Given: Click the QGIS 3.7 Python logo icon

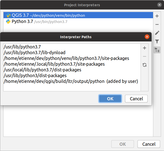Looking at the screenshot, I should point(8,15).
